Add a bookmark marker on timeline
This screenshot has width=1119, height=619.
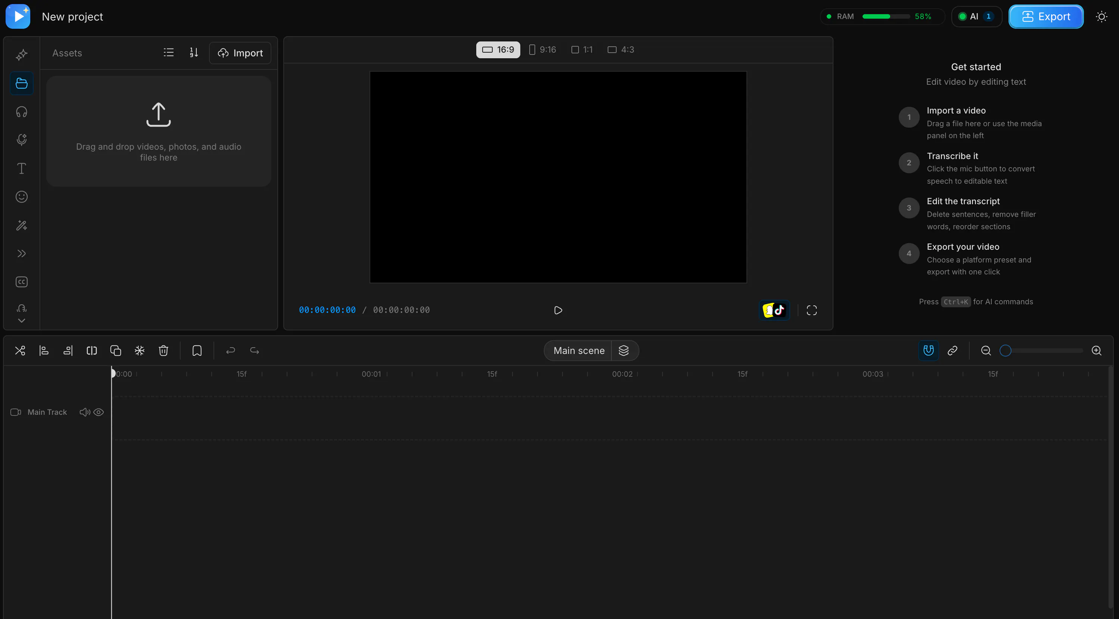coord(197,351)
